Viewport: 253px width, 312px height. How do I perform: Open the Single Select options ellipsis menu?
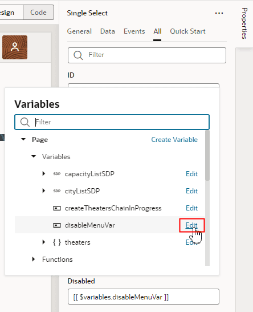[219, 13]
